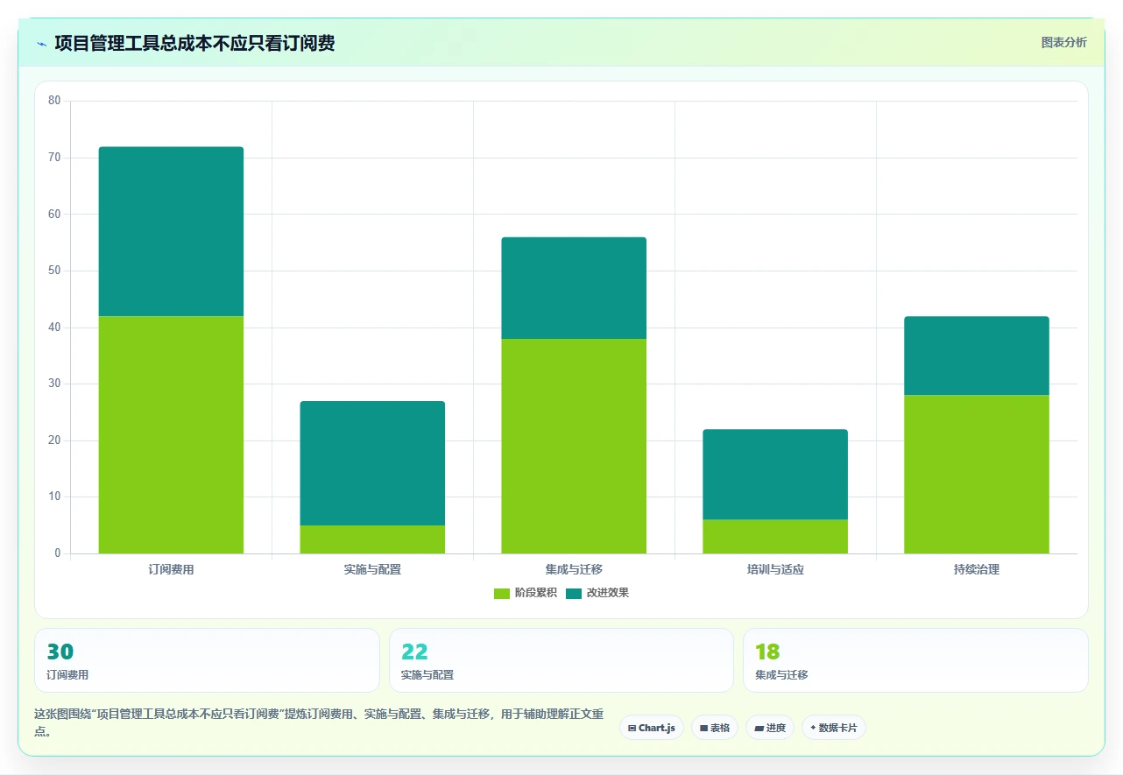Click the green segment of 集成与迁移 bar
The image size is (1123, 775).
pyautogui.click(x=574, y=446)
